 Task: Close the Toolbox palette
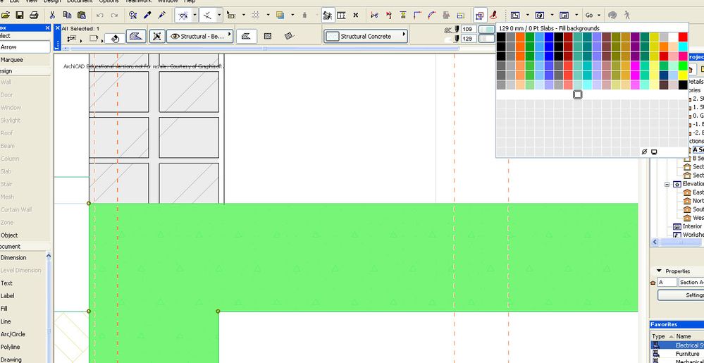pyautogui.click(x=48, y=28)
